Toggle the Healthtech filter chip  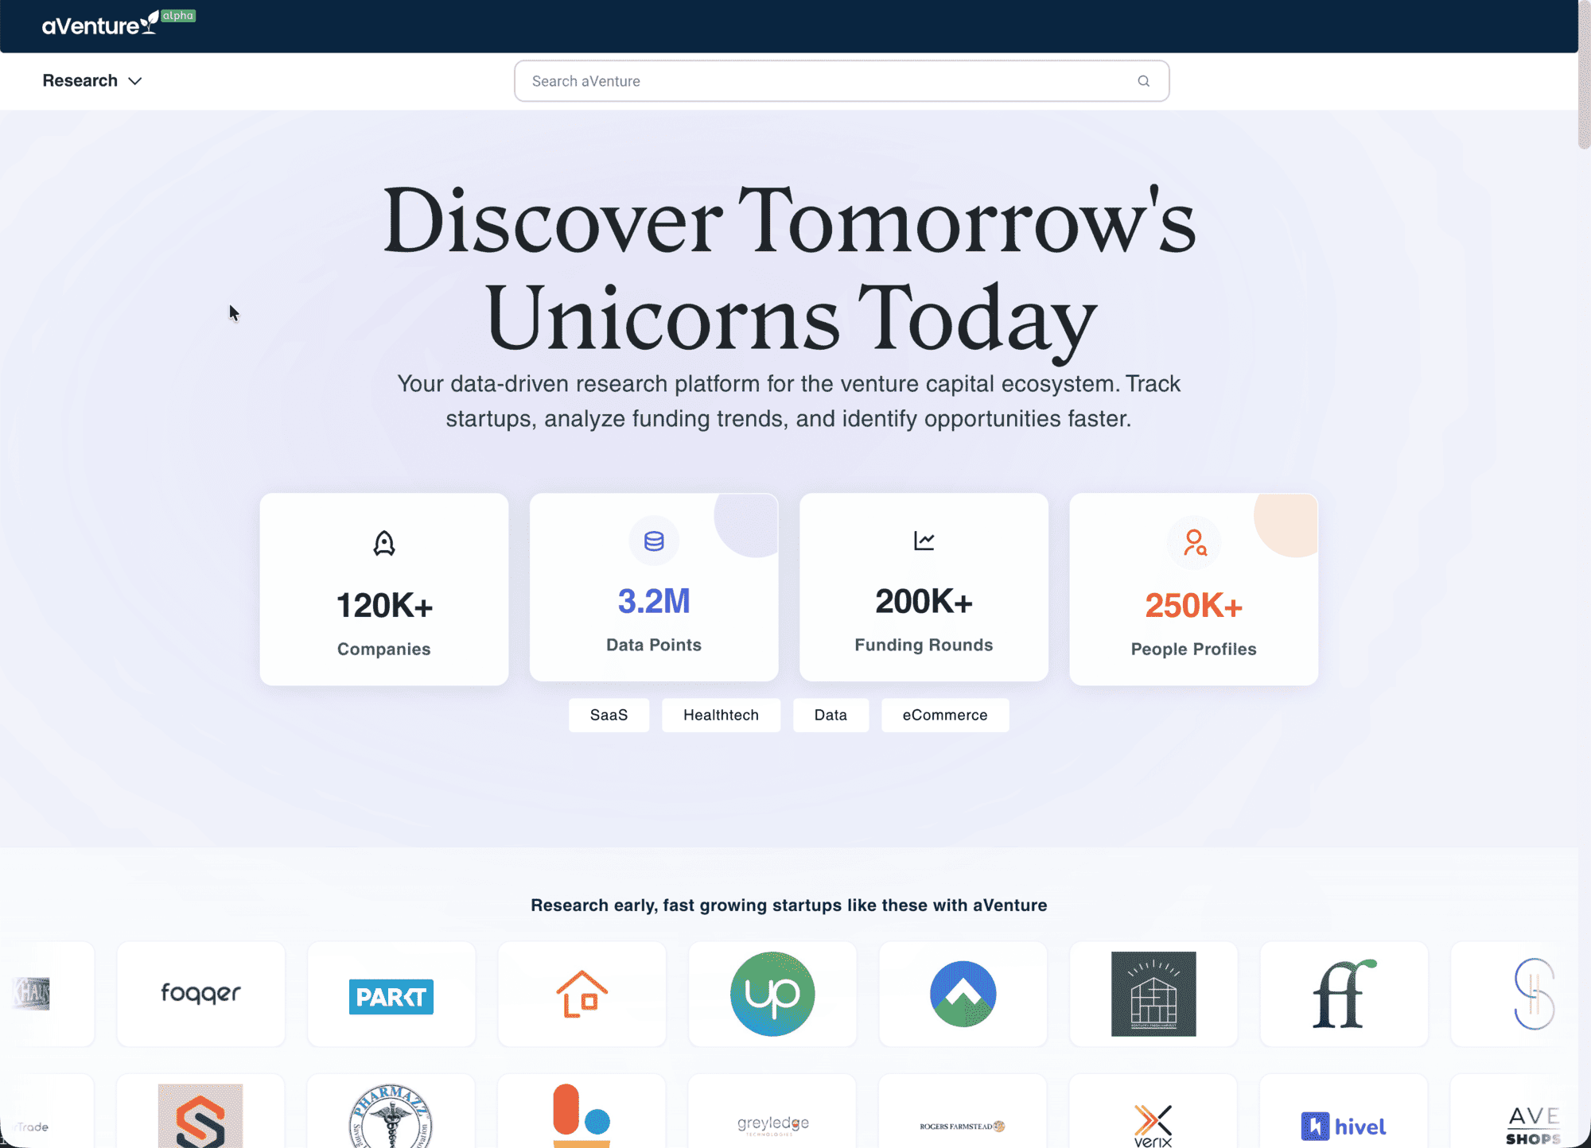point(721,715)
